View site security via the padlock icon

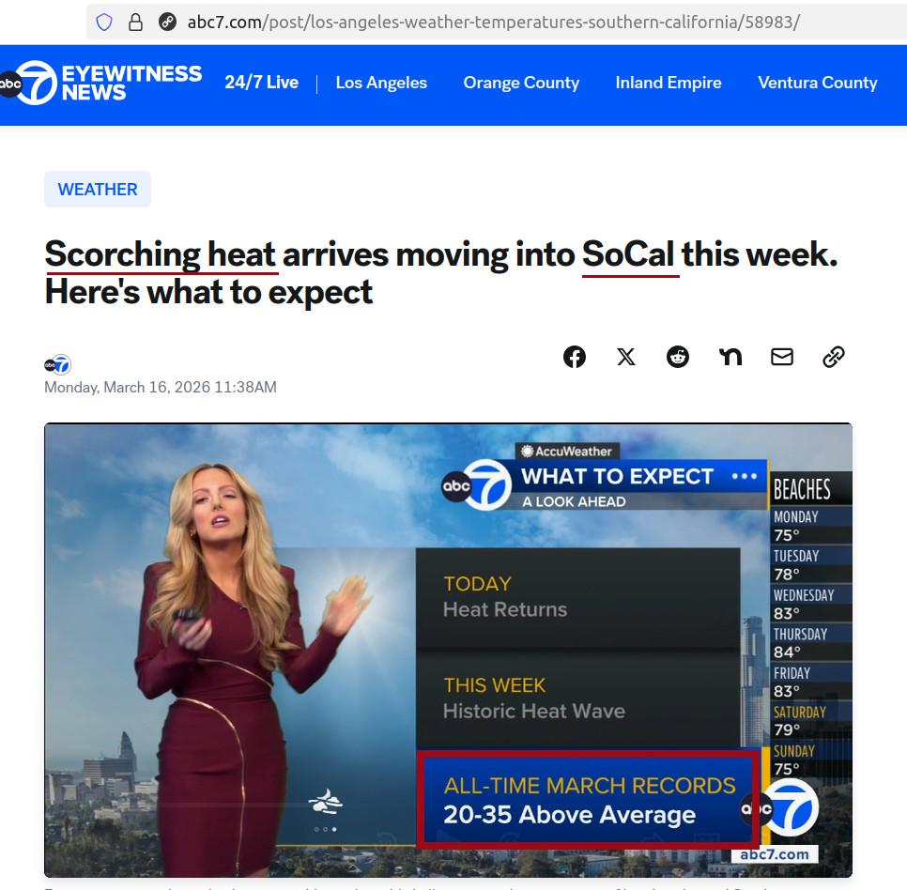tap(135, 22)
